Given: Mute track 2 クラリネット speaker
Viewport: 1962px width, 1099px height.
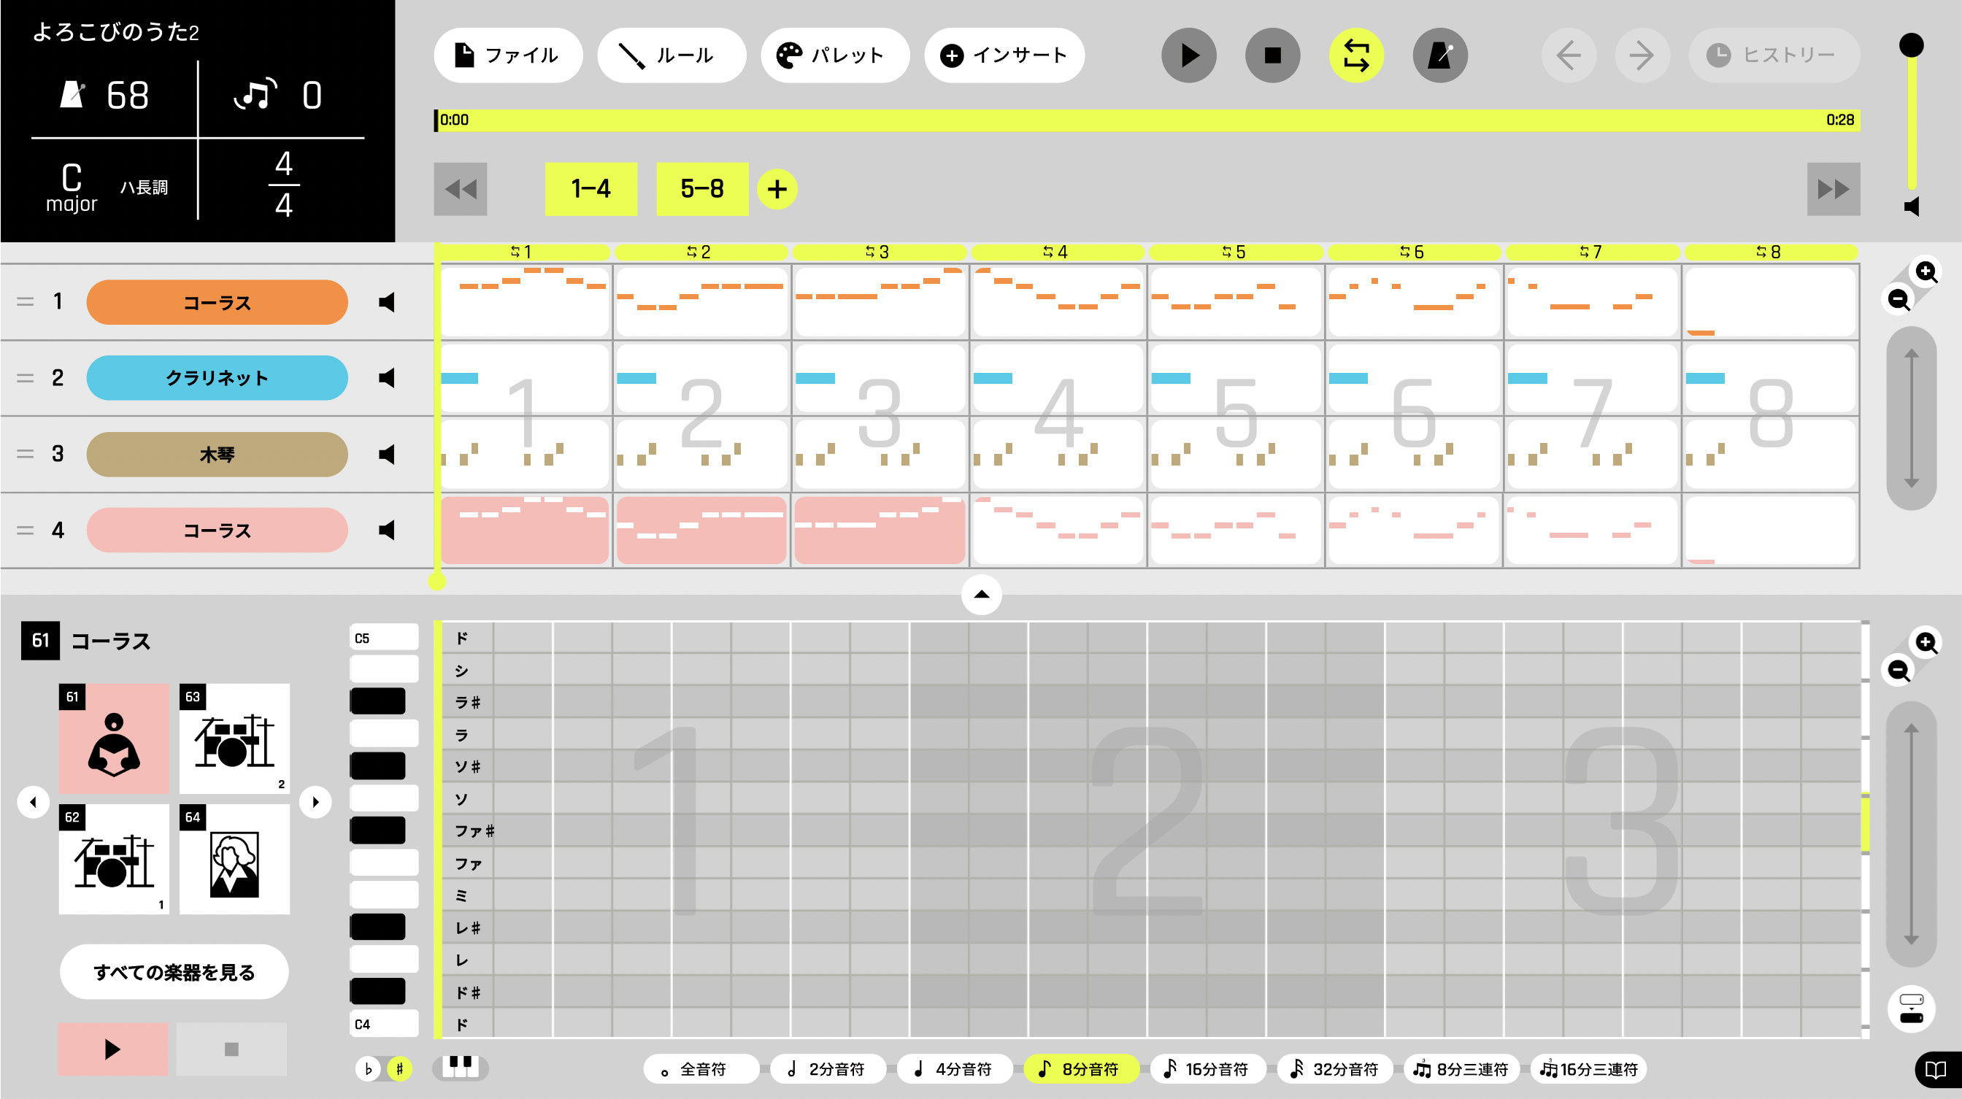Looking at the screenshot, I should (x=388, y=378).
